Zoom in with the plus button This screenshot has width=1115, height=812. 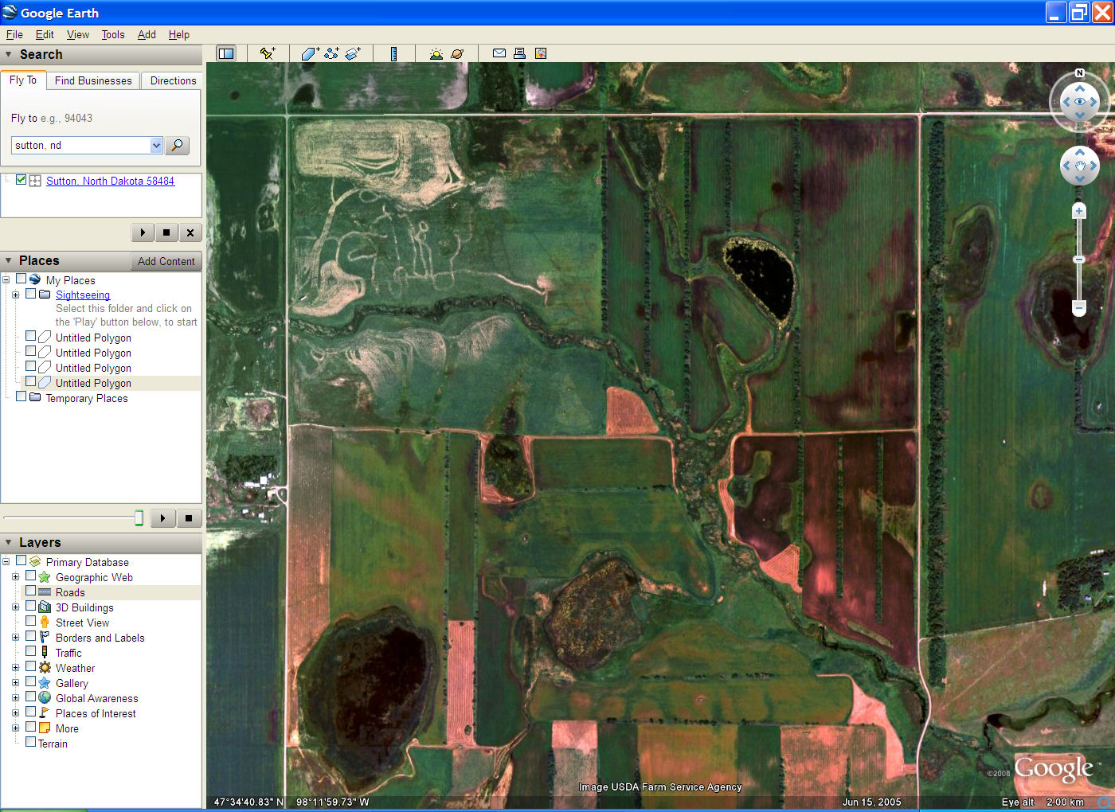click(1079, 211)
